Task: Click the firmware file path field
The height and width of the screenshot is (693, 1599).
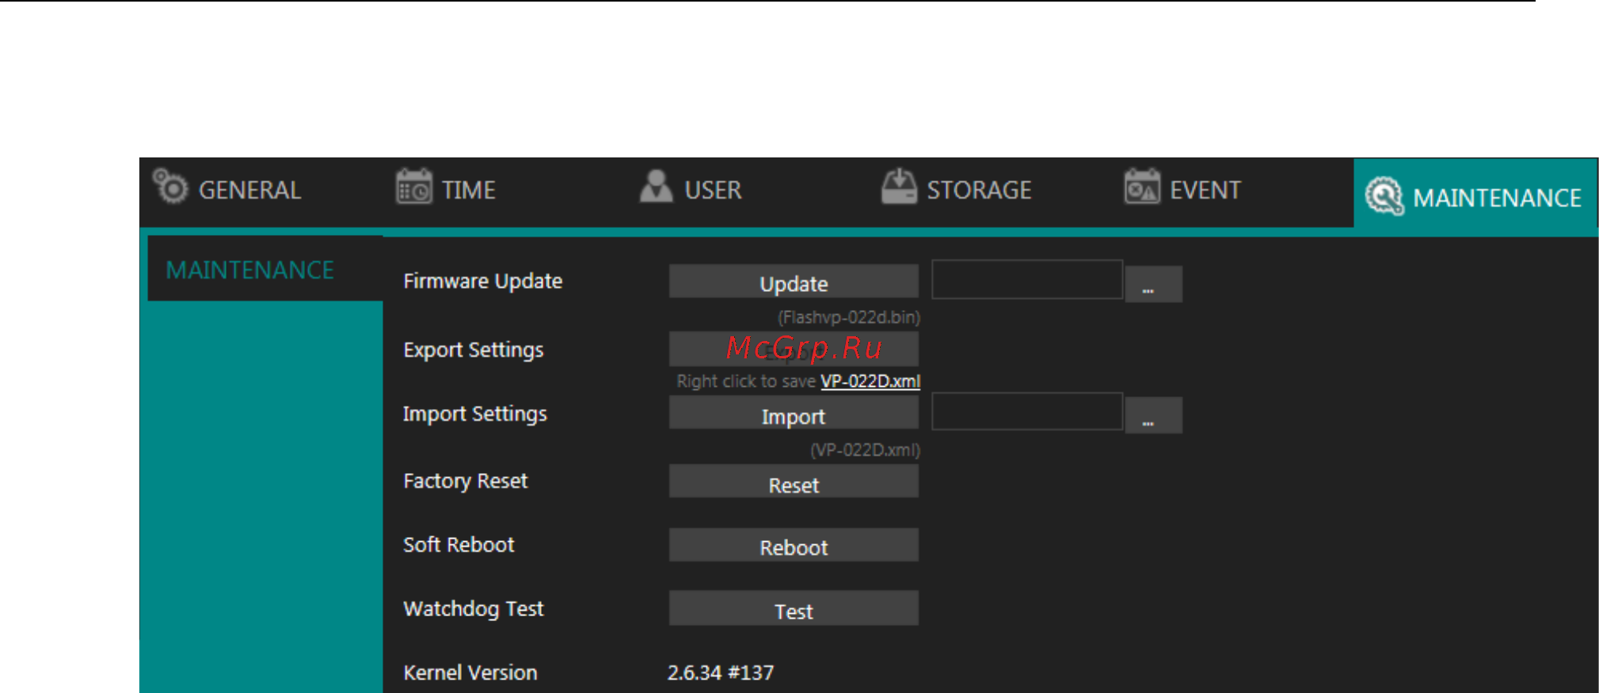Action: point(1027,279)
